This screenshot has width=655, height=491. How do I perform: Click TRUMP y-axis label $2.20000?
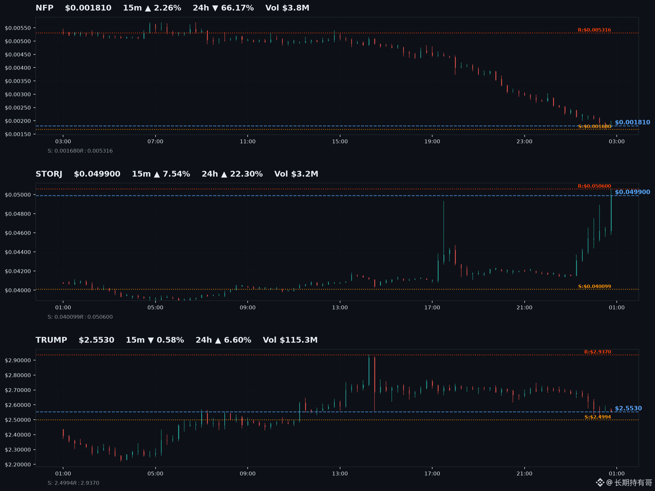point(18,465)
